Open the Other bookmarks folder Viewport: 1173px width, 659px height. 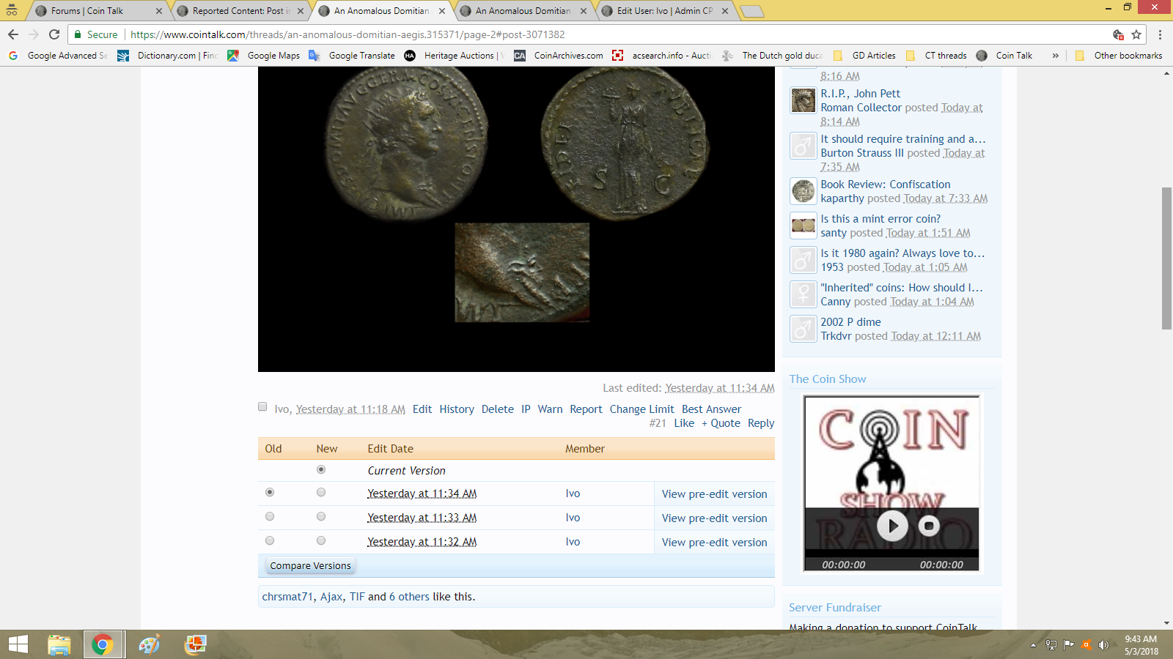click(1119, 56)
